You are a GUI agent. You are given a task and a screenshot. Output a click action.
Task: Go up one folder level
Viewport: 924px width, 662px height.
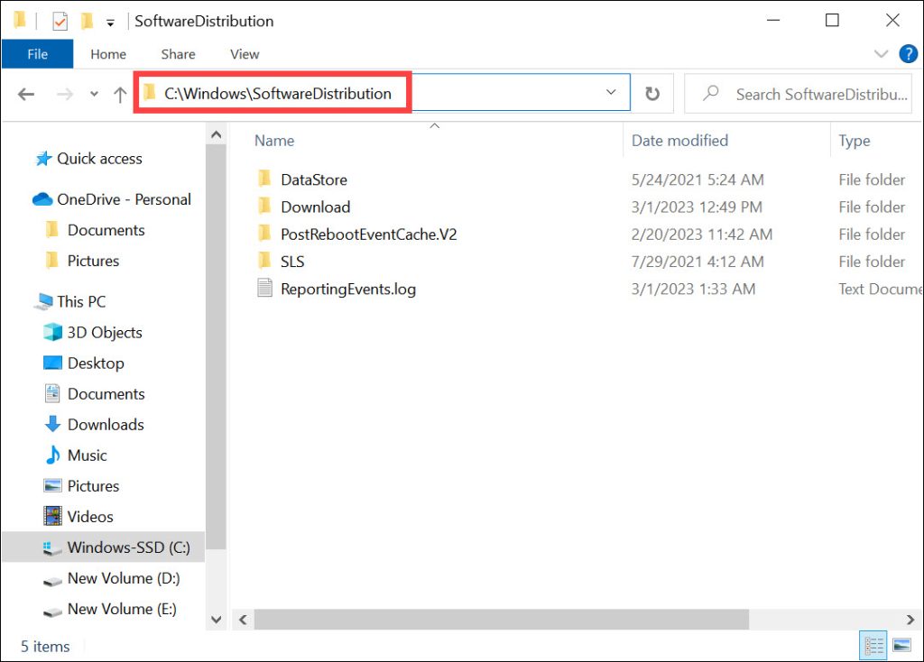(x=120, y=94)
